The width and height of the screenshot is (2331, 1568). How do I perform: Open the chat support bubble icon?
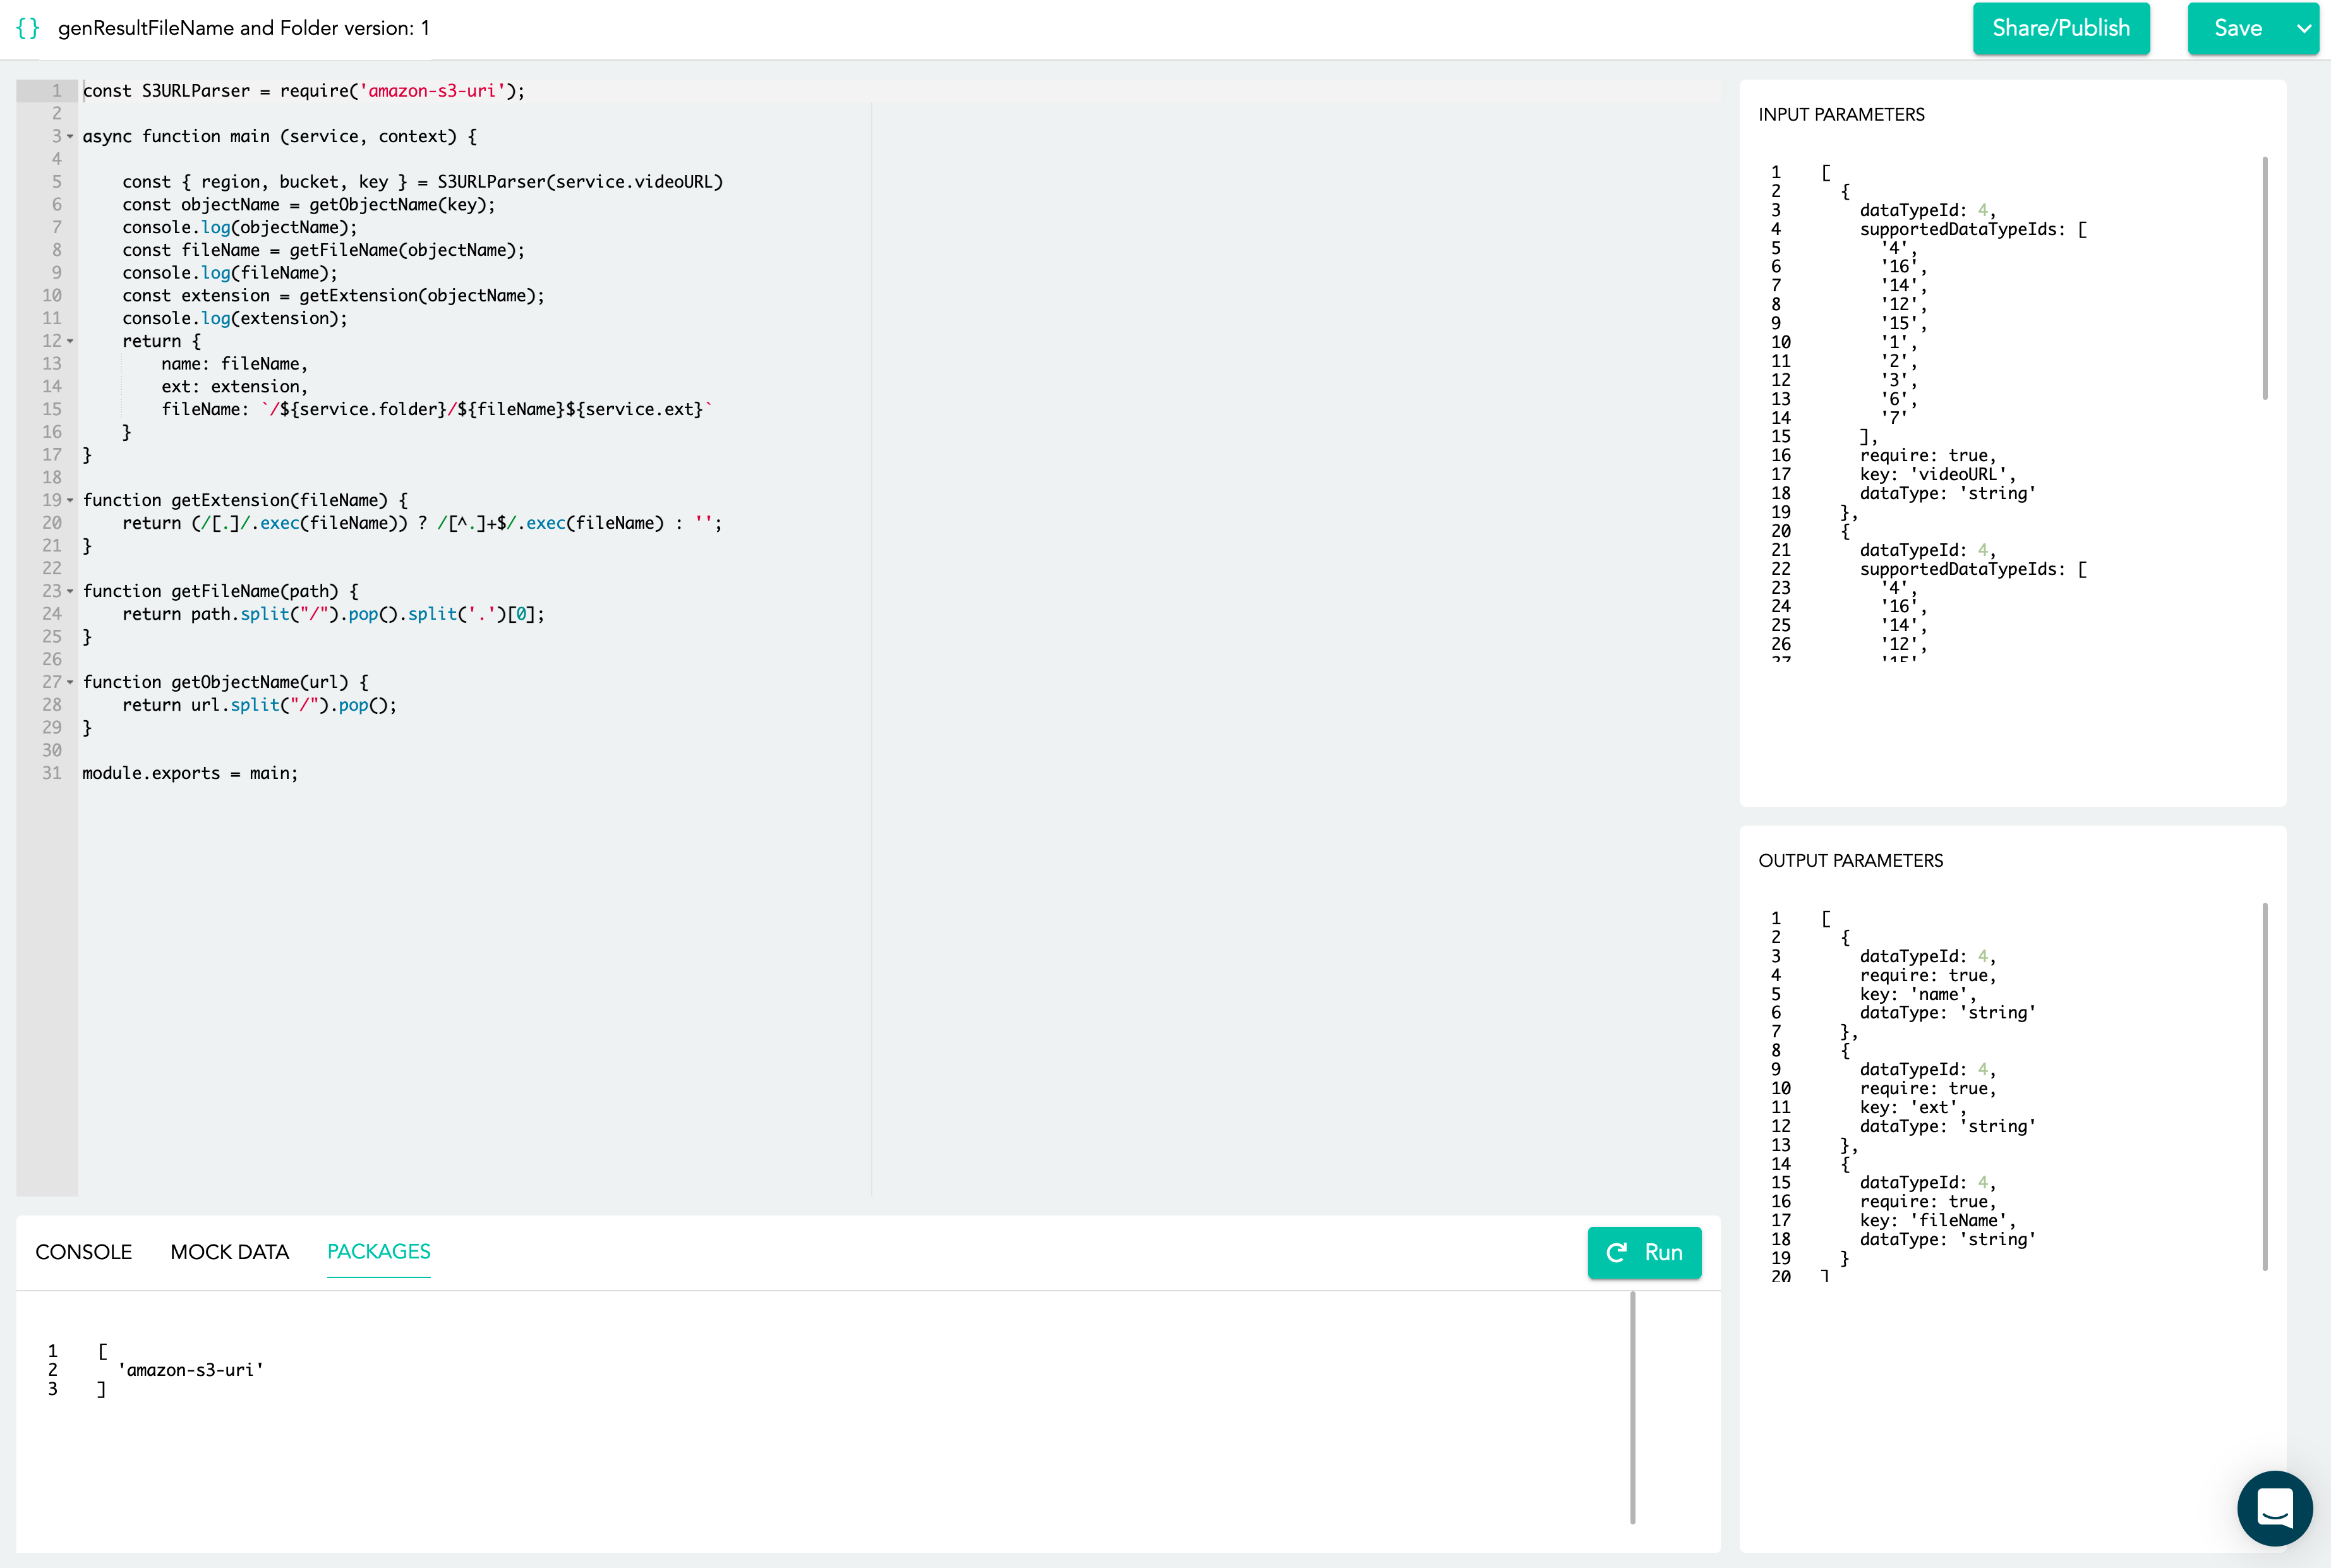[x=2274, y=1507]
